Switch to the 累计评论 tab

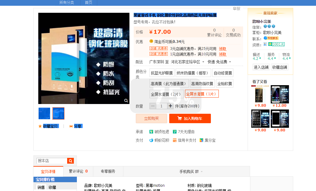[x=78, y=171]
